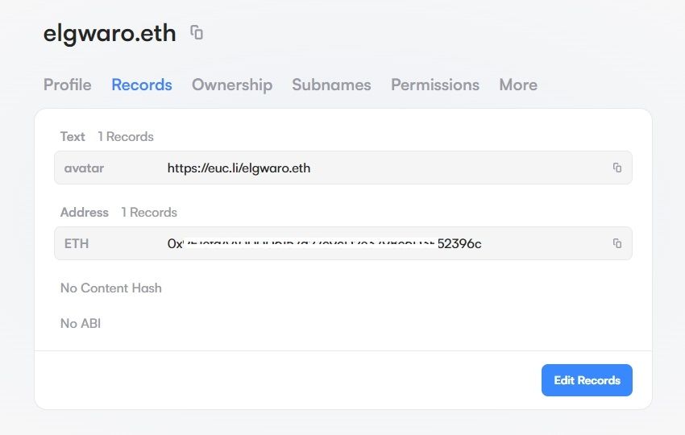The width and height of the screenshot is (685, 435).
Task: Click the No ABI label
Action: [x=81, y=323]
